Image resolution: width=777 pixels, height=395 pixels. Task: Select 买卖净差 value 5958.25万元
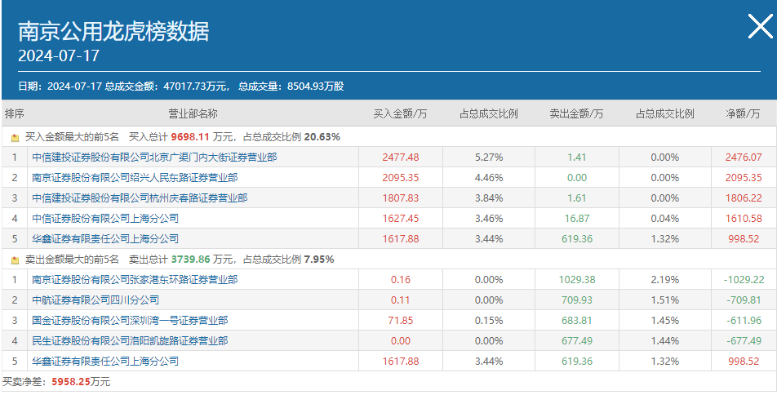click(x=81, y=382)
